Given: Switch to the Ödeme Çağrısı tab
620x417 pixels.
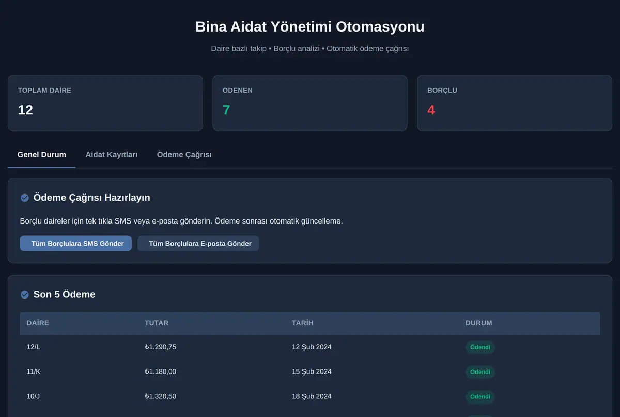Looking at the screenshot, I should click(184, 155).
